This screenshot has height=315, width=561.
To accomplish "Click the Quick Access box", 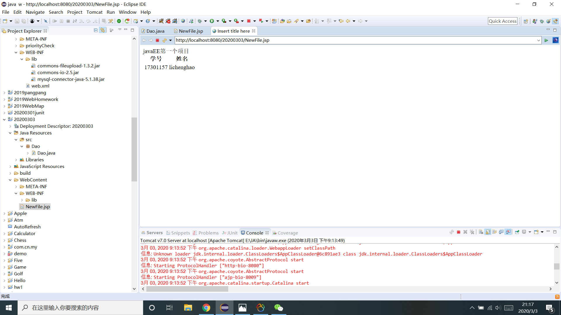I will tap(503, 21).
